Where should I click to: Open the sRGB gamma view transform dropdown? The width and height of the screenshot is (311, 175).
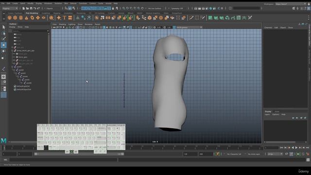(x=189, y=27)
